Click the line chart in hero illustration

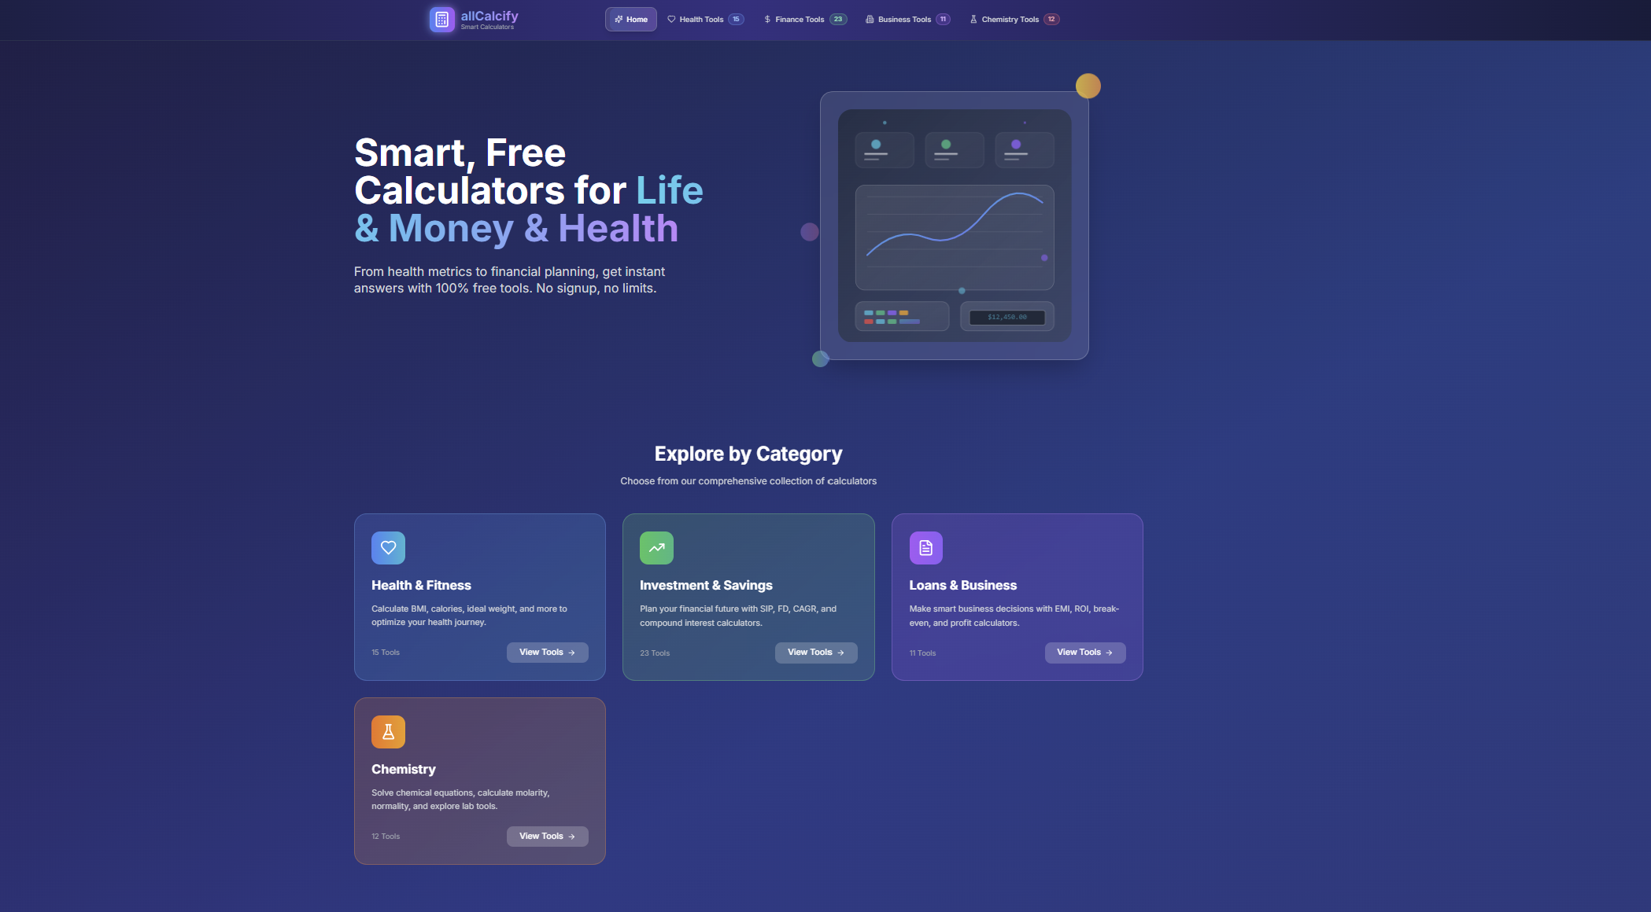pos(955,237)
